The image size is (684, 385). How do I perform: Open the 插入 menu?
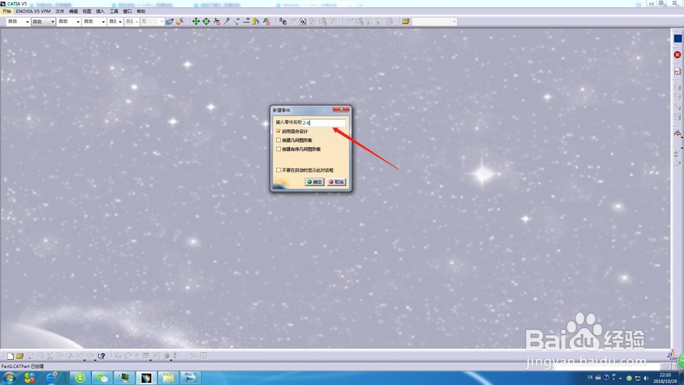tap(101, 12)
